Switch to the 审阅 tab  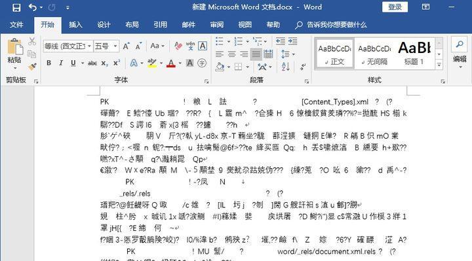click(x=217, y=25)
